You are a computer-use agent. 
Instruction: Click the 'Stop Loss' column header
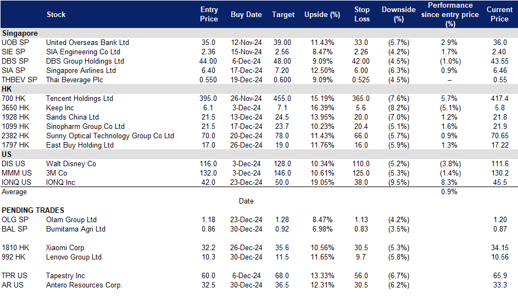(x=362, y=14)
